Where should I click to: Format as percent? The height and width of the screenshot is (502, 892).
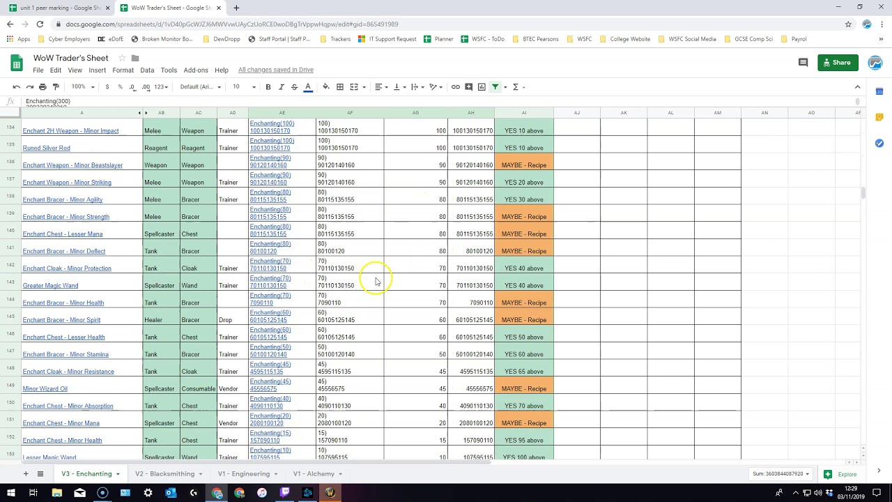click(120, 87)
